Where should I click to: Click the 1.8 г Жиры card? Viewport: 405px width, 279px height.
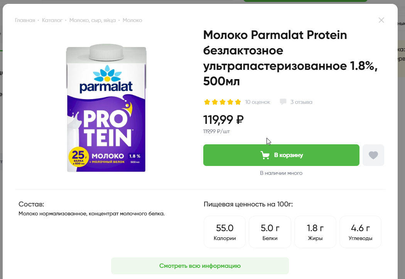[x=315, y=232]
